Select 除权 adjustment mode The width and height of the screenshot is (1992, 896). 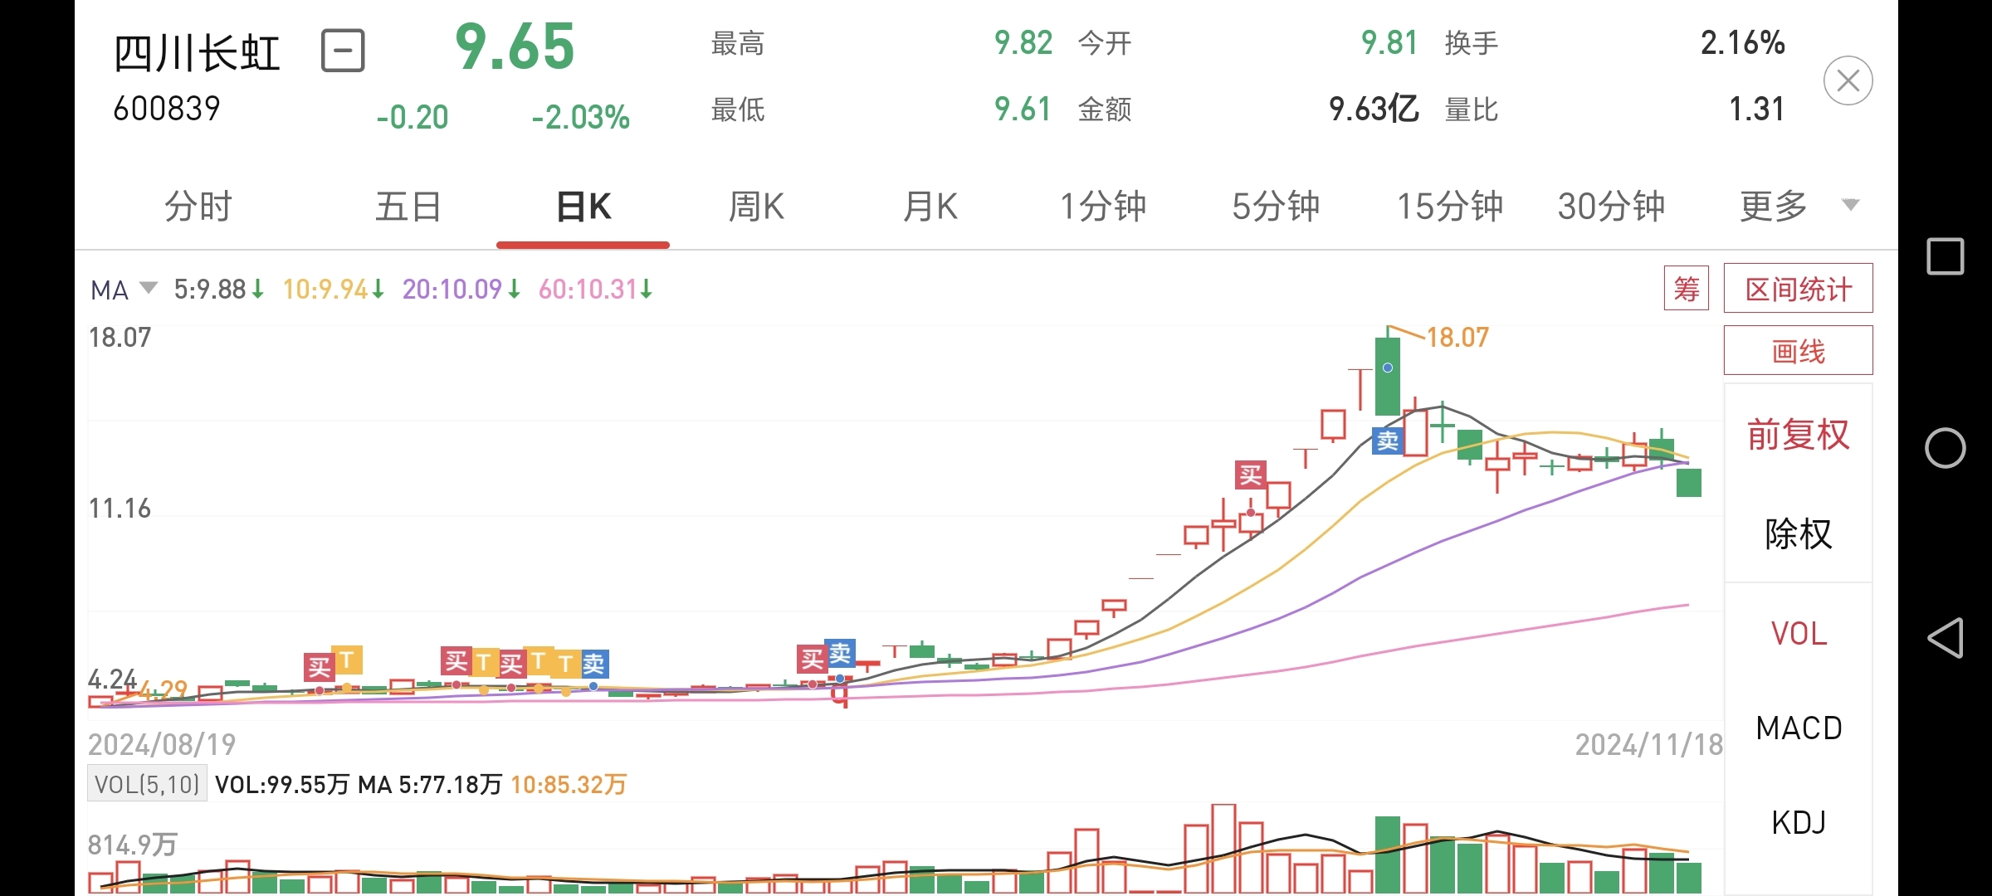click(1798, 533)
